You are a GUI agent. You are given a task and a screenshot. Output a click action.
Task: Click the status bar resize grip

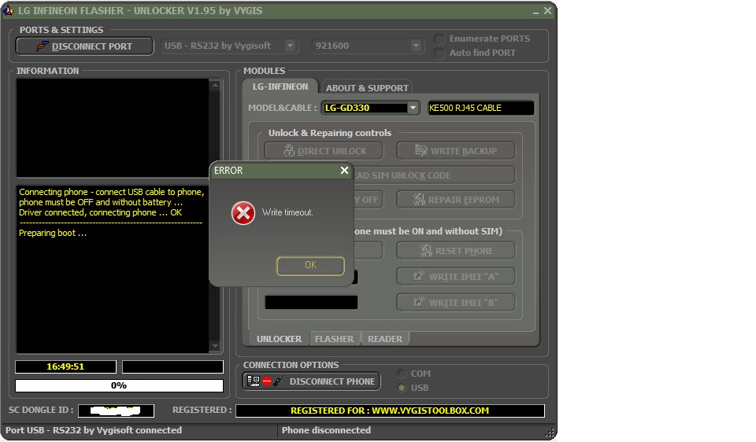[x=549, y=432]
